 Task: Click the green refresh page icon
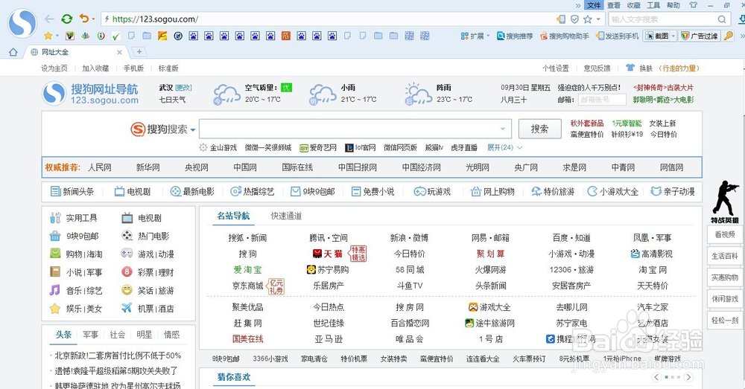click(67, 19)
